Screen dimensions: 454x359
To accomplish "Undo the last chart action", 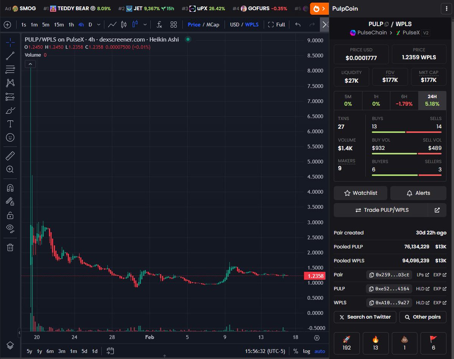I will click(298, 25).
